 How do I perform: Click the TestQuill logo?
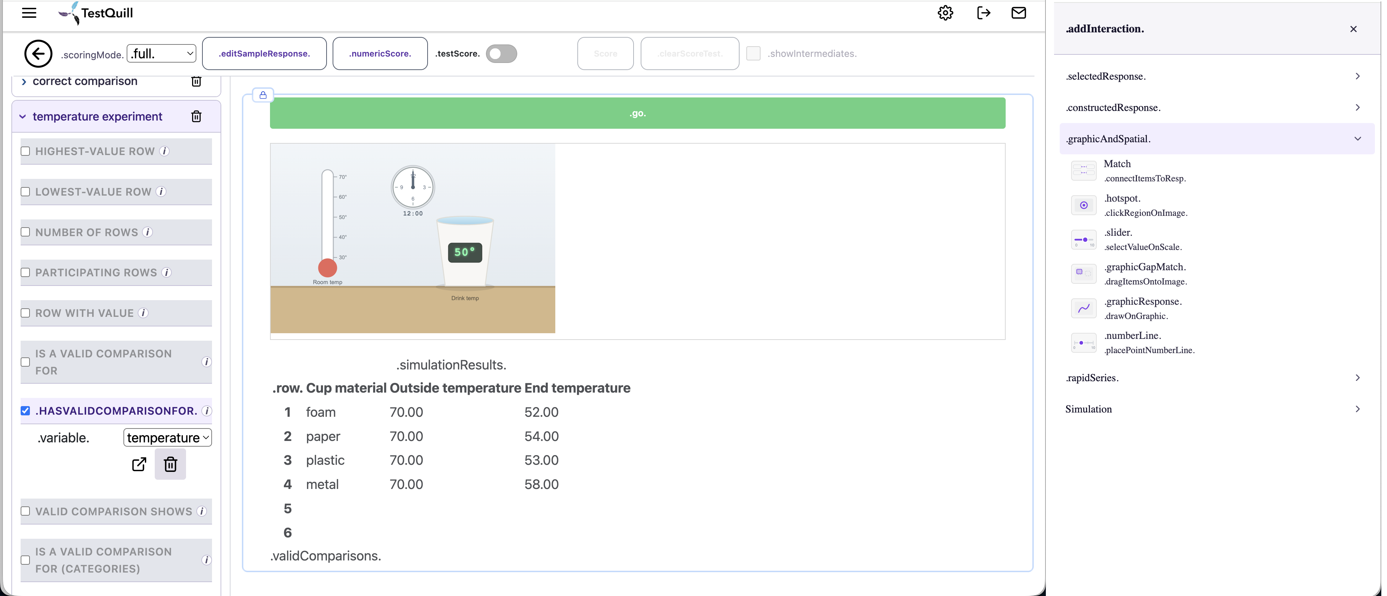tap(96, 13)
